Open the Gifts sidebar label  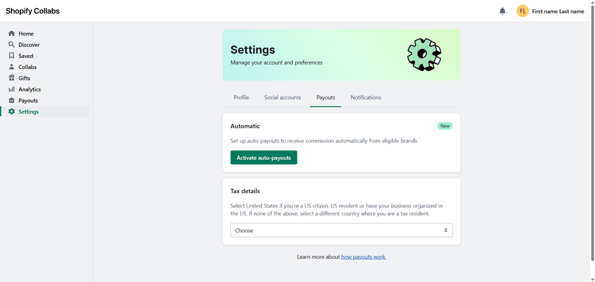pyautogui.click(x=24, y=78)
